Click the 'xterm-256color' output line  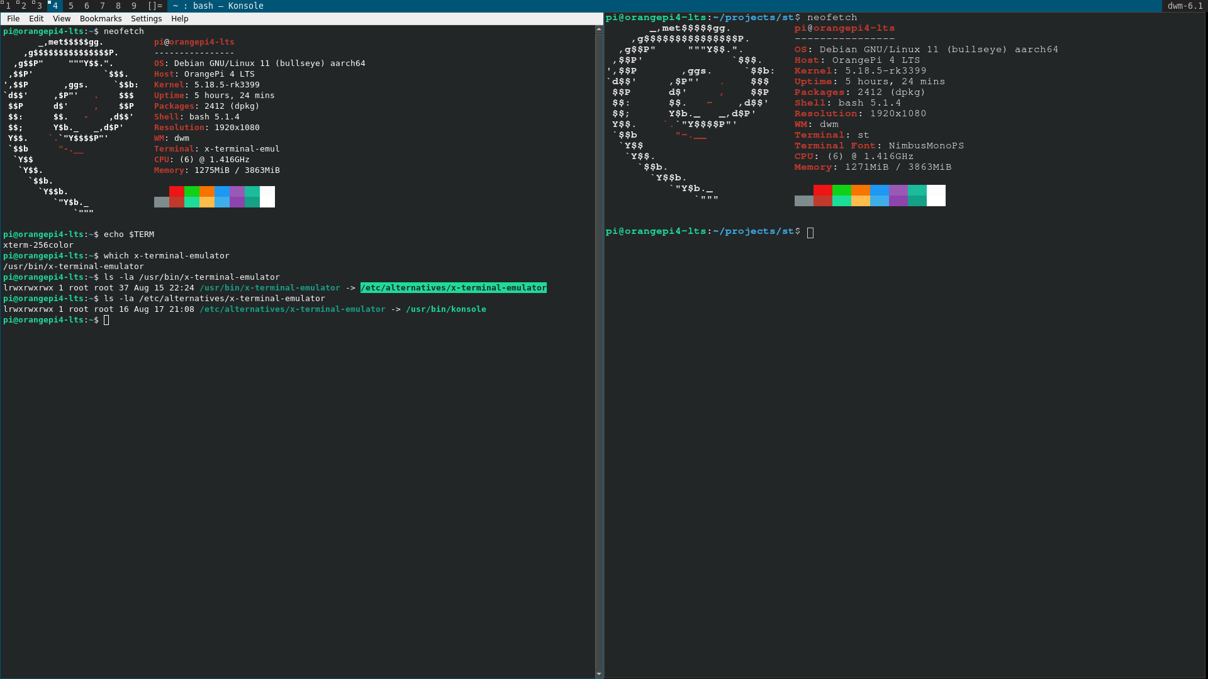tap(38, 245)
